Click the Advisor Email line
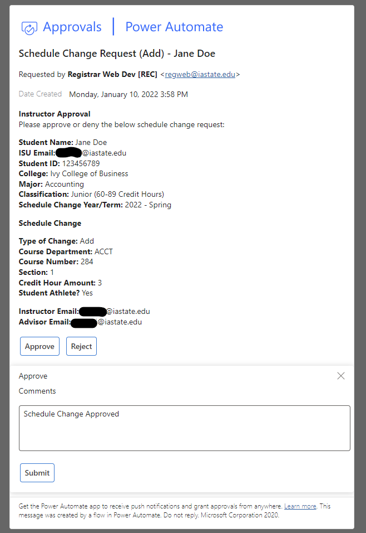 81,322
